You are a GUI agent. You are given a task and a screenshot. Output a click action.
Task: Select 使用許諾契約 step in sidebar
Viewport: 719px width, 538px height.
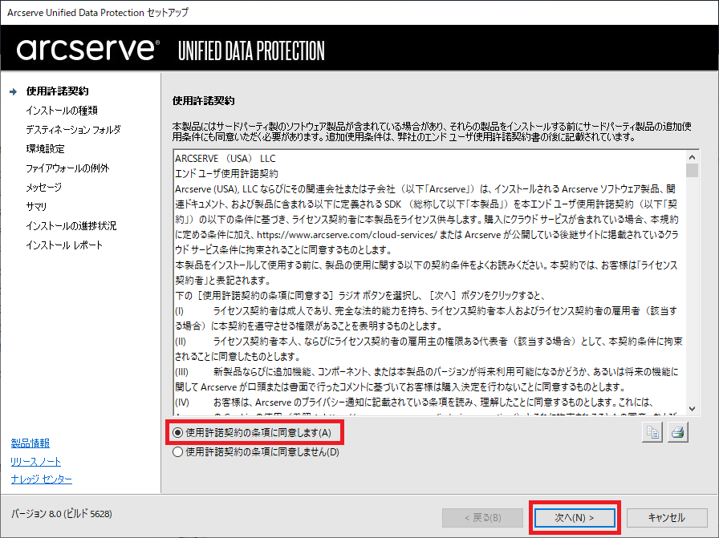57,91
